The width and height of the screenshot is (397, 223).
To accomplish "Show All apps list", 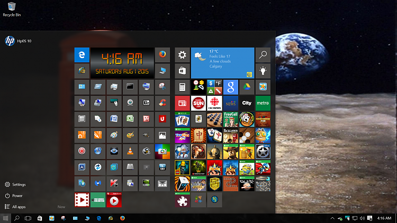I will tap(15, 207).
